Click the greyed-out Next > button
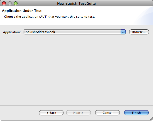 coord(79,113)
